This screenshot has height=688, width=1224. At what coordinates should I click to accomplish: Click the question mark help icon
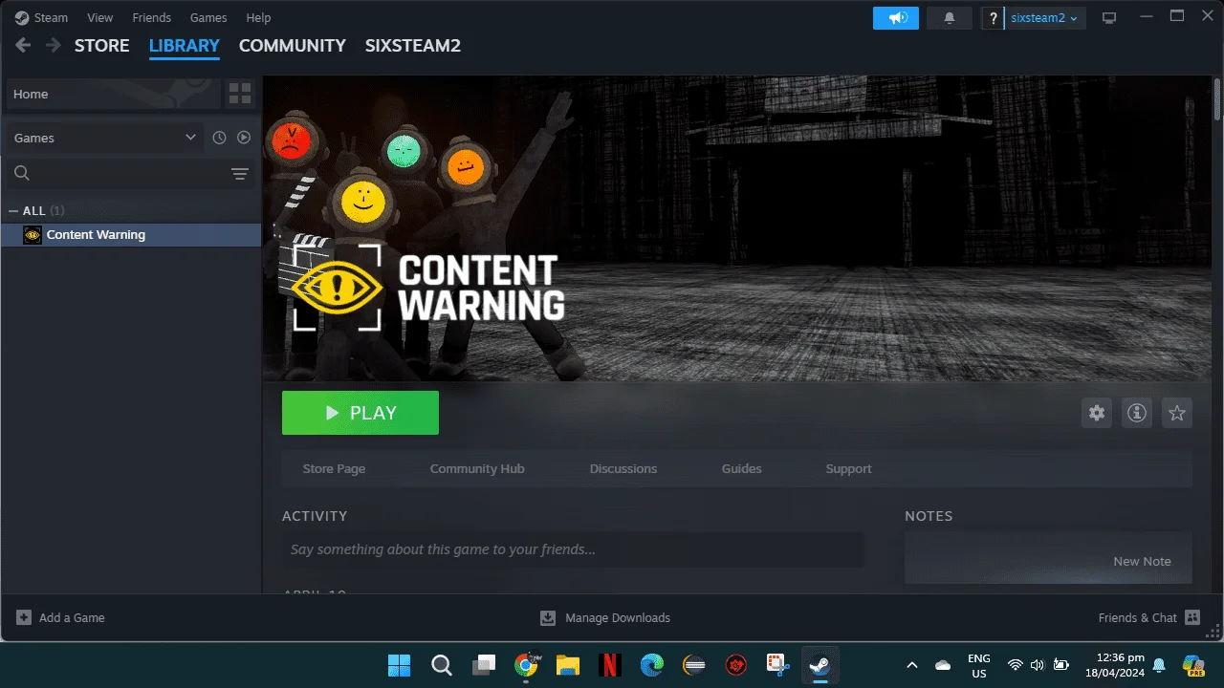994,18
